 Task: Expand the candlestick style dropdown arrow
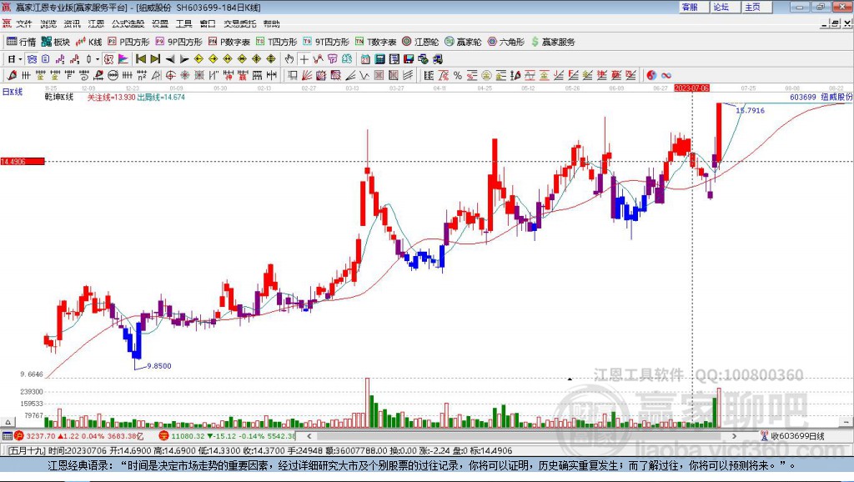[98, 59]
